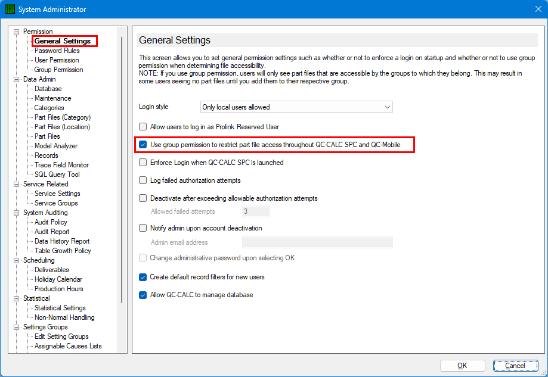The image size is (548, 377).
Task: Enable Allow users to log in as Prolink Reserved User
Action: 143,127
